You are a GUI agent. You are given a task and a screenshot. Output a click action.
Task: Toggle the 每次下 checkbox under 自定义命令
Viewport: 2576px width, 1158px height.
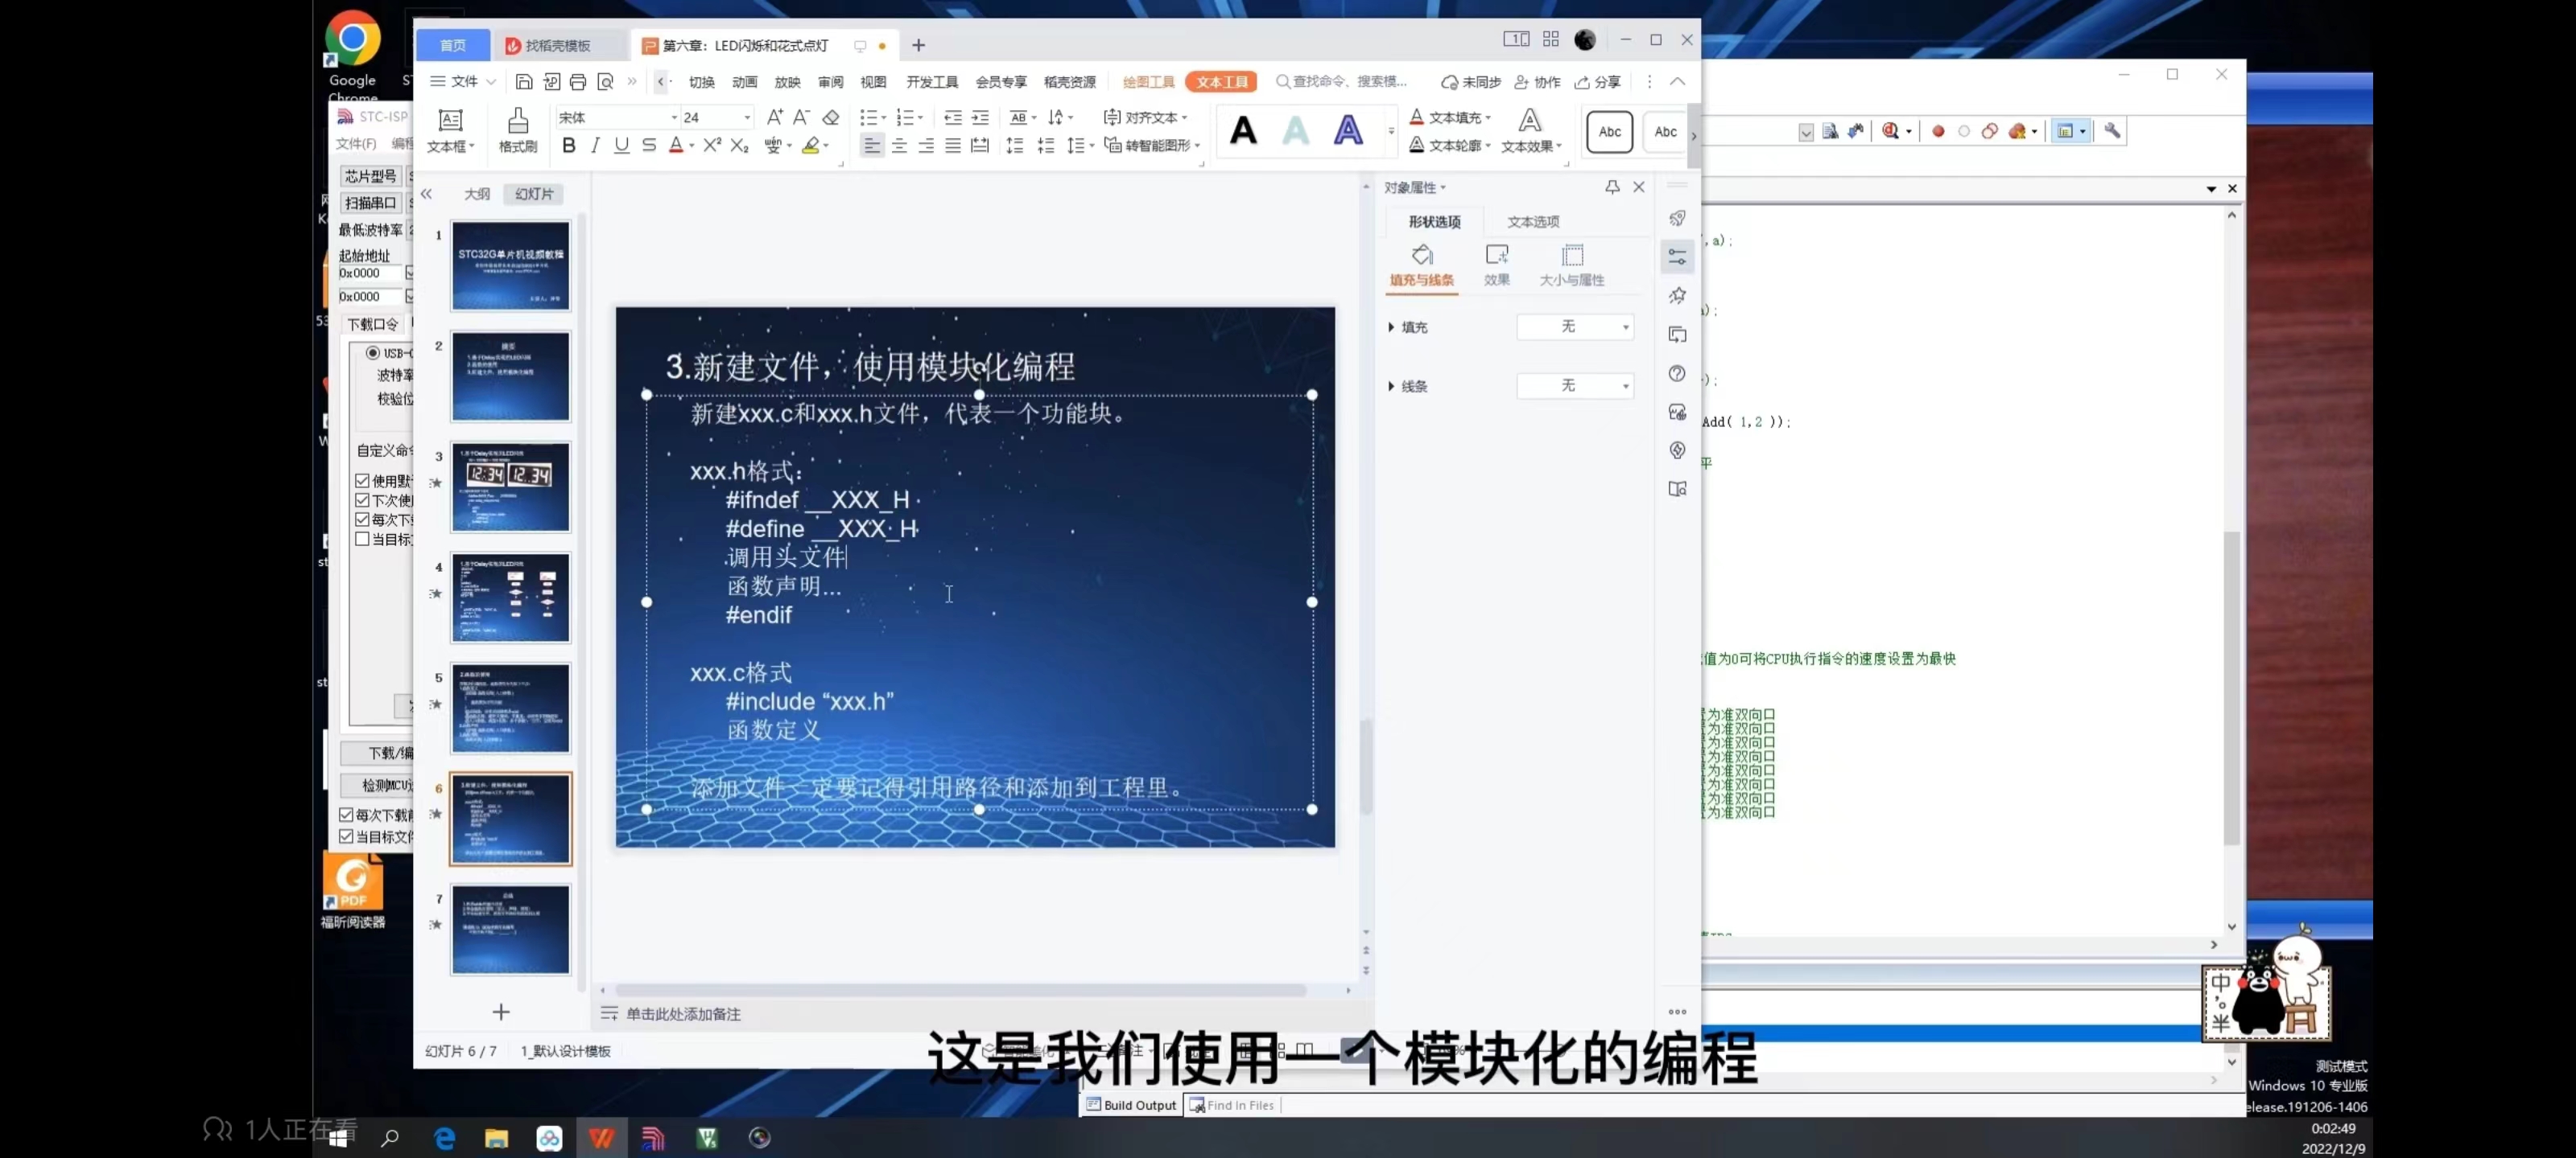tap(362, 519)
